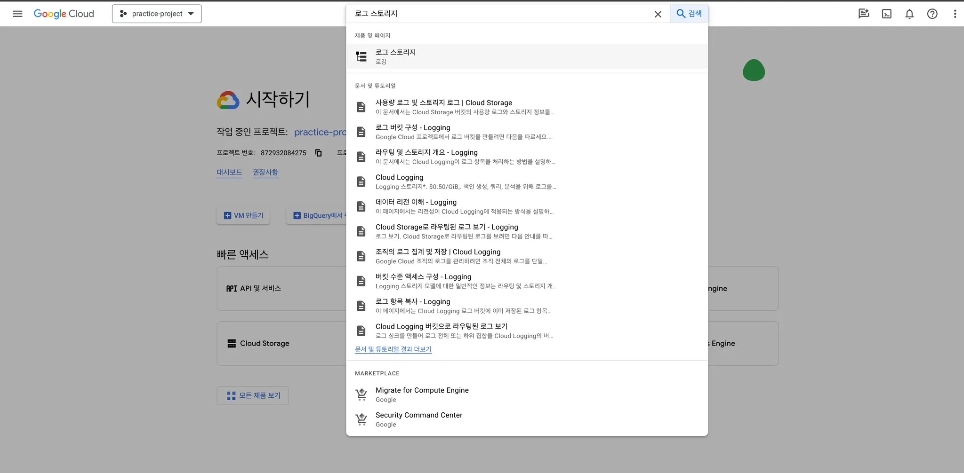964x473 pixels.
Task: Open Cloud Storage로 라우팅된 로그 보기 result
Action: (x=527, y=231)
